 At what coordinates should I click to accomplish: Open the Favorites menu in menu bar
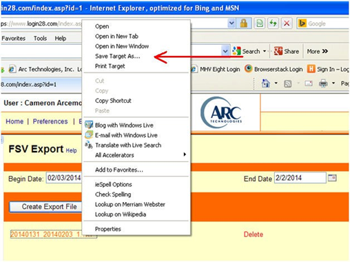[x=13, y=38]
